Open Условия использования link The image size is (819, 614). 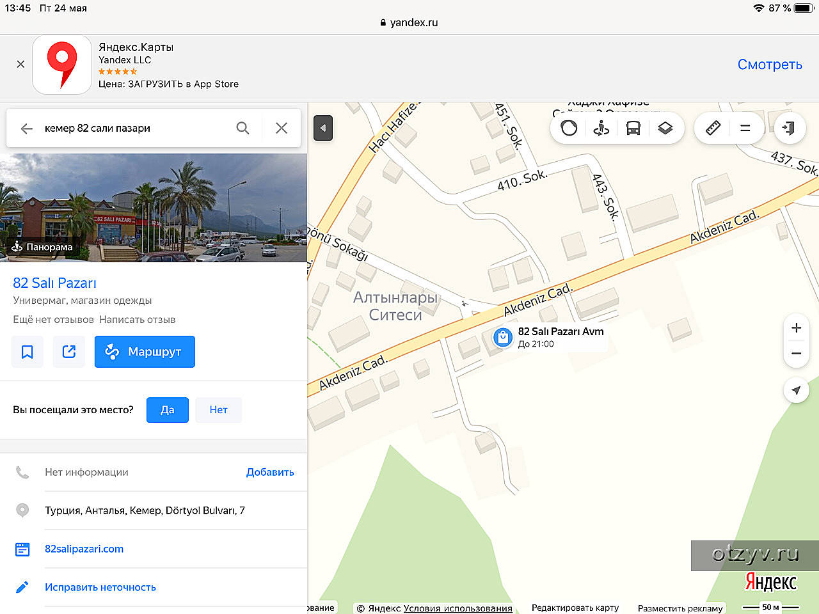(458, 608)
